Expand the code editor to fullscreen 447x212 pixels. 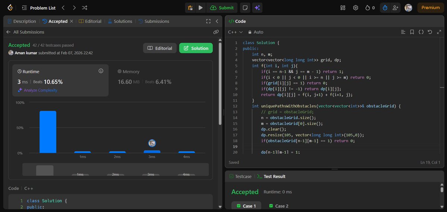438,32
